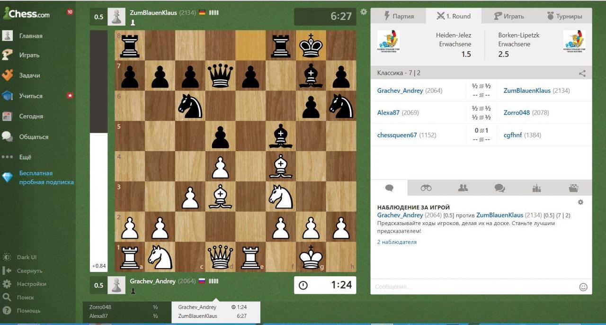Open the players group tab
The image size is (606, 325).
463,188
